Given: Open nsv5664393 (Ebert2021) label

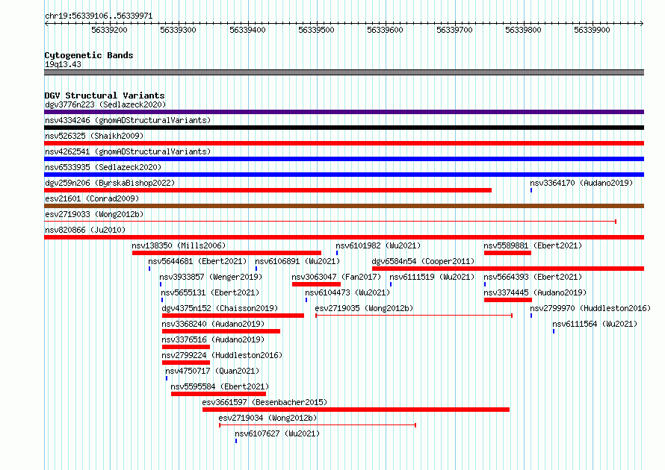Looking at the screenshot, I should pyautogui.click(x=533, y=277).
